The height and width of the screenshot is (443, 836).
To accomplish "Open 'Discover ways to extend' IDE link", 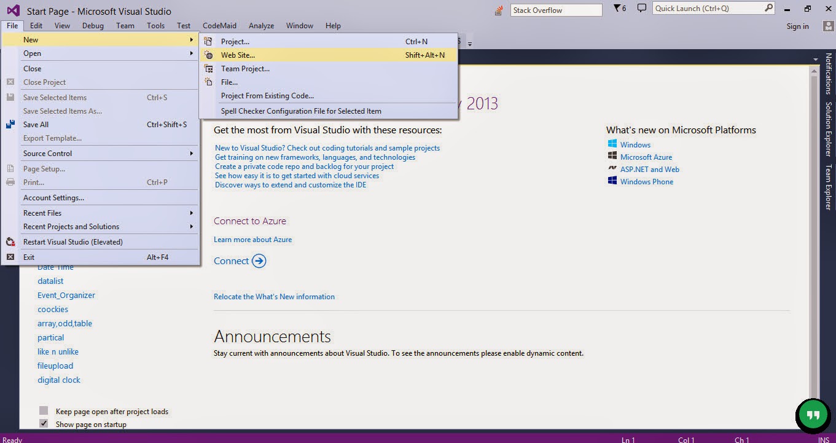I will pos(291,185).
